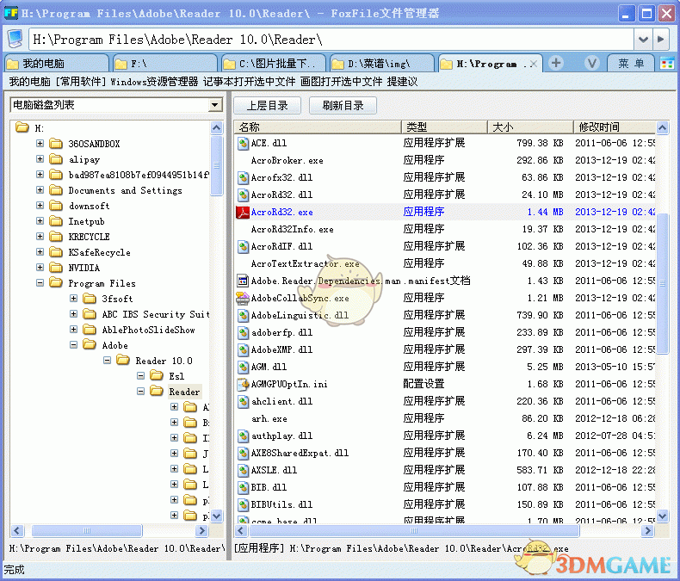Click the BIB.dll file icon
Screen dimensions: 680x581
click(x=243, y=487)
